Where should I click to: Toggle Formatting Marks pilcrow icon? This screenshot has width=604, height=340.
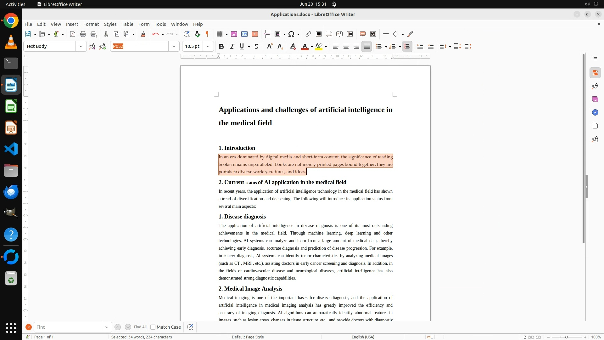click(207, 34)
